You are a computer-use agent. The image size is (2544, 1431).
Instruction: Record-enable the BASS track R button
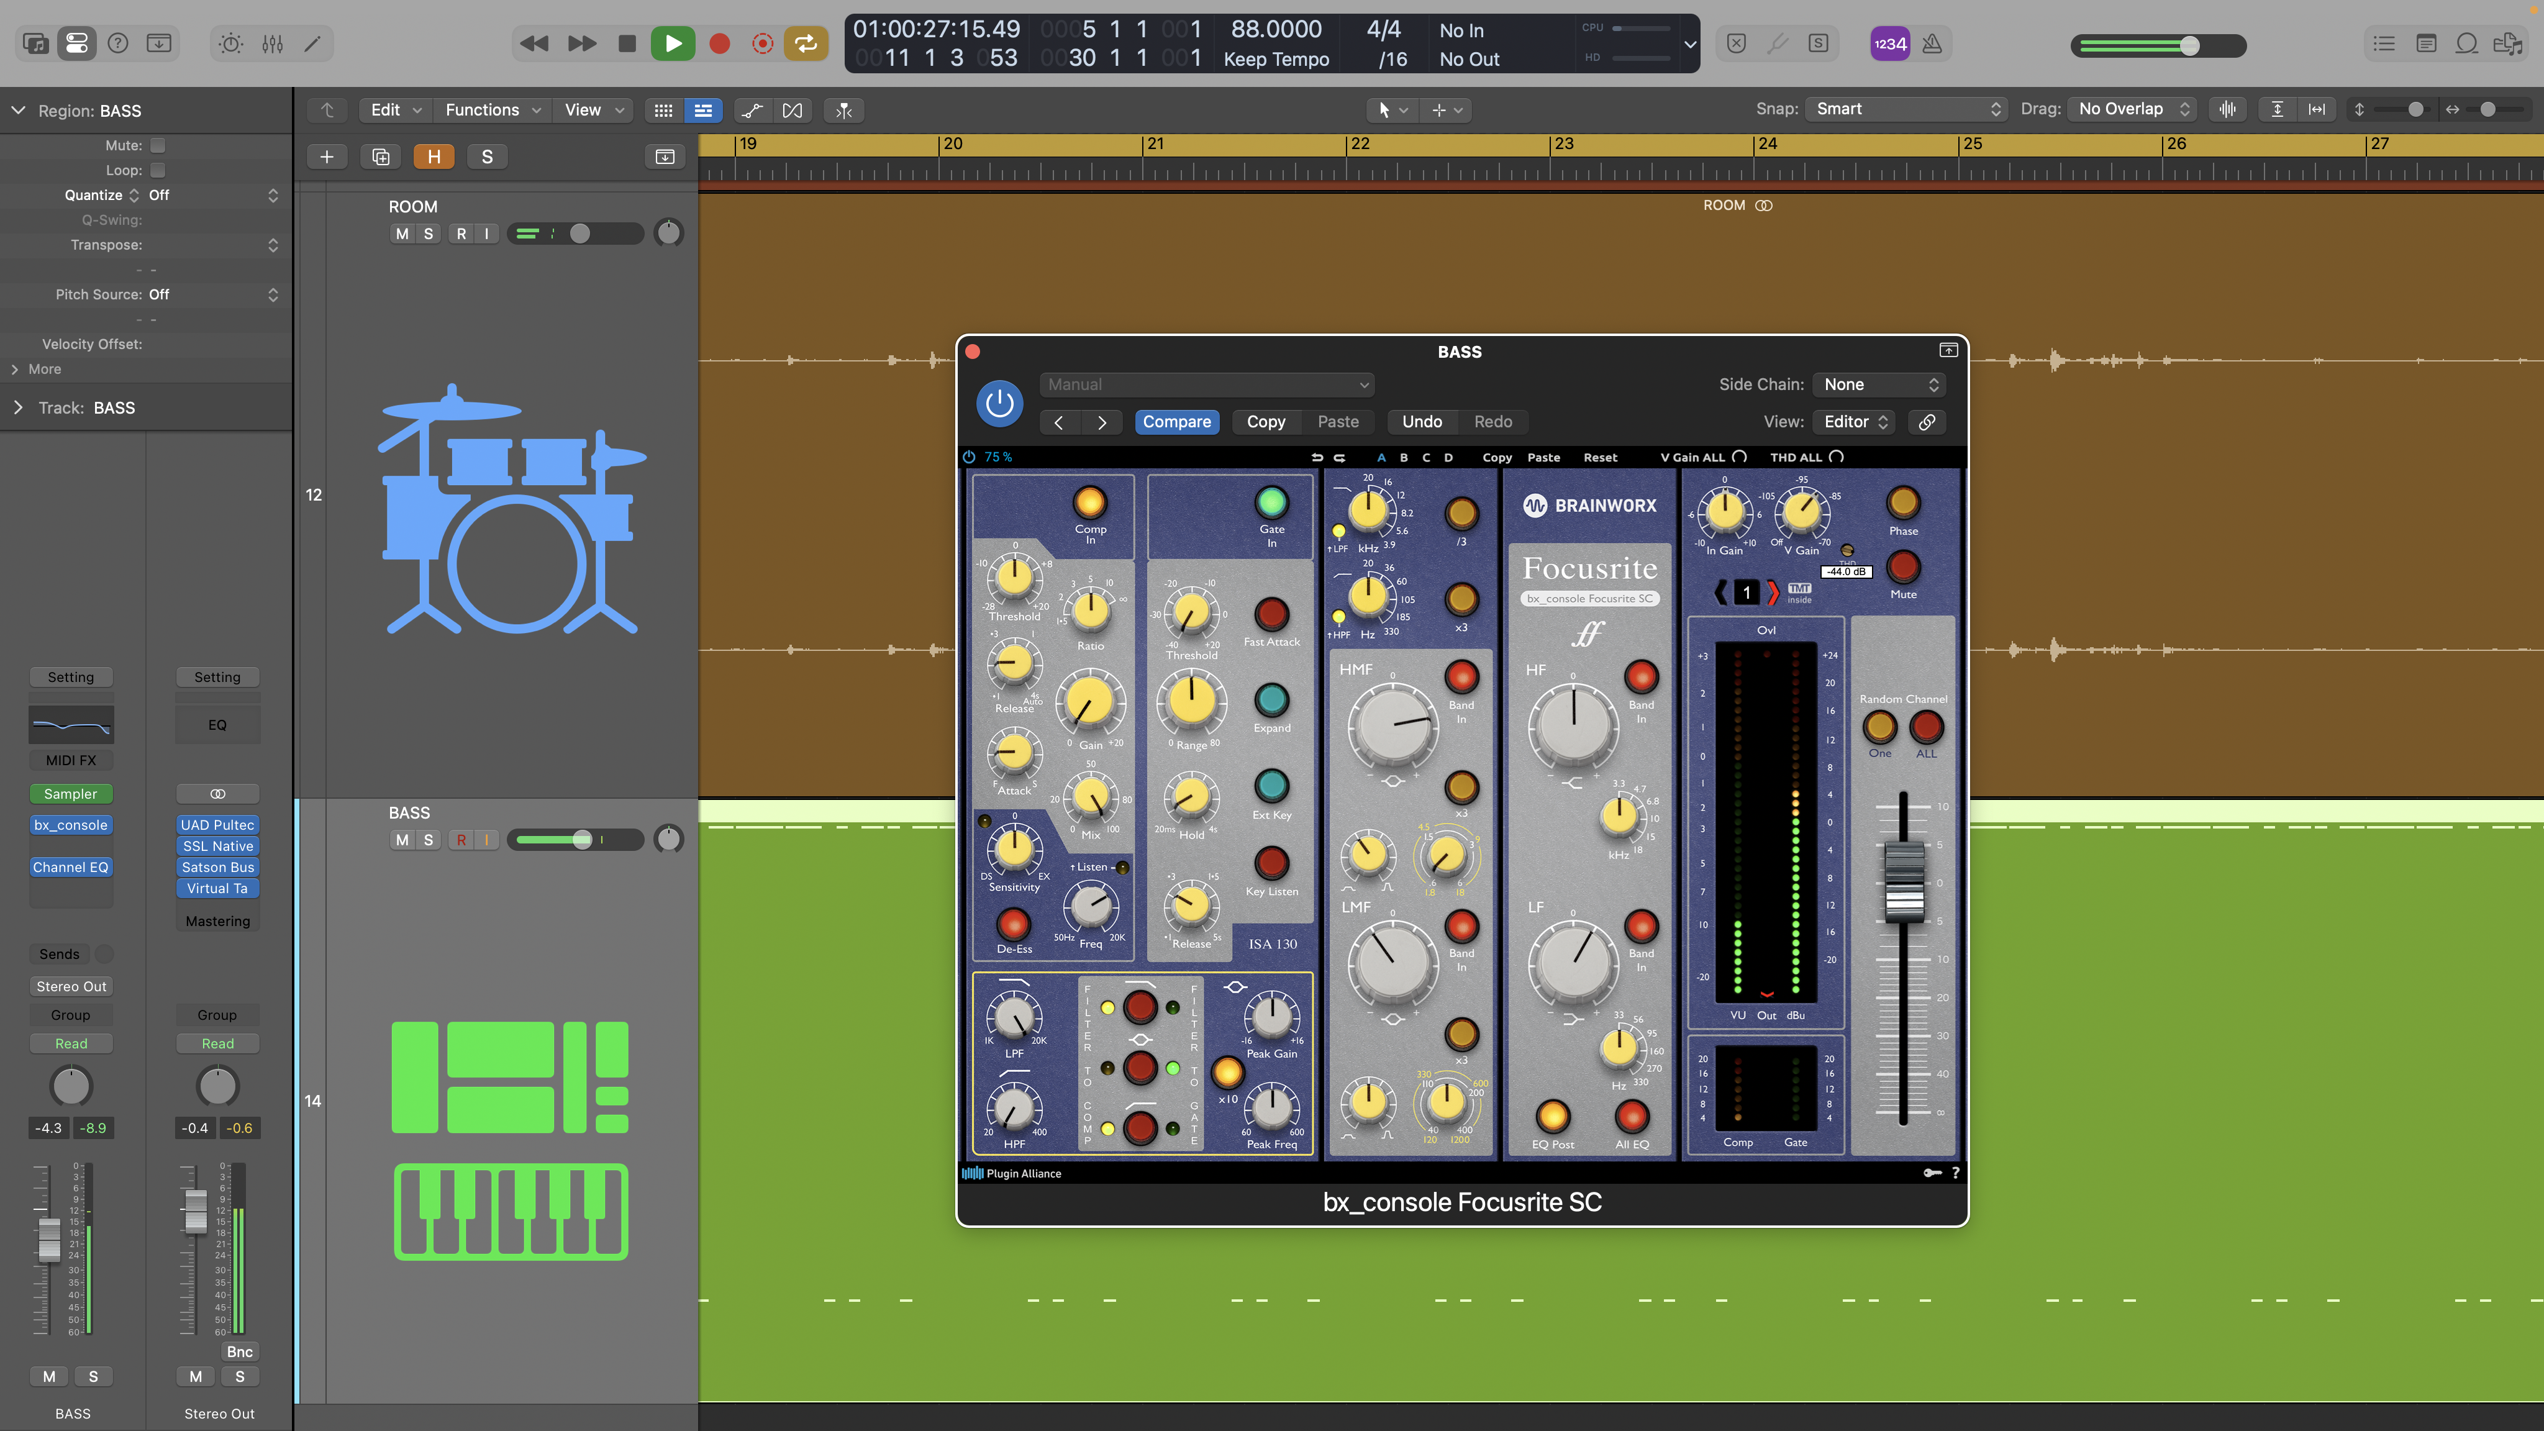(461, 840)
